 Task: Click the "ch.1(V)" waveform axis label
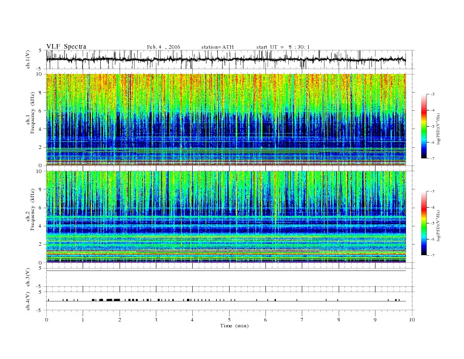tap(28, 59)
